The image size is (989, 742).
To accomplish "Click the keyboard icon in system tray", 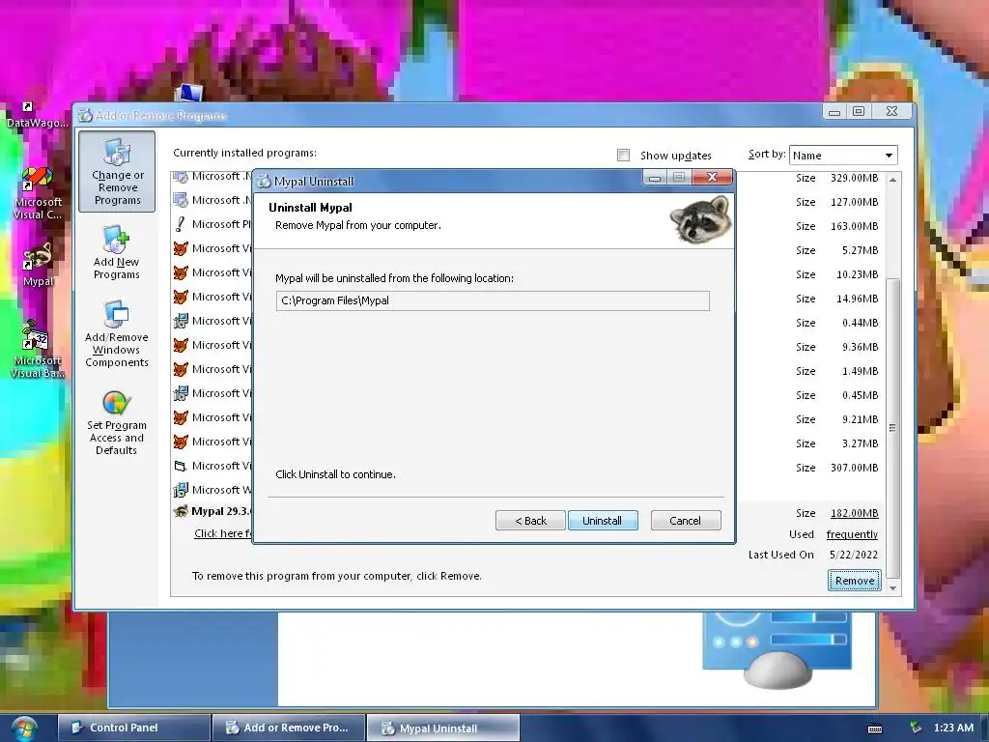I will (x=875, y=728).
